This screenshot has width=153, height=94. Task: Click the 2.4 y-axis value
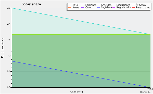9,24
